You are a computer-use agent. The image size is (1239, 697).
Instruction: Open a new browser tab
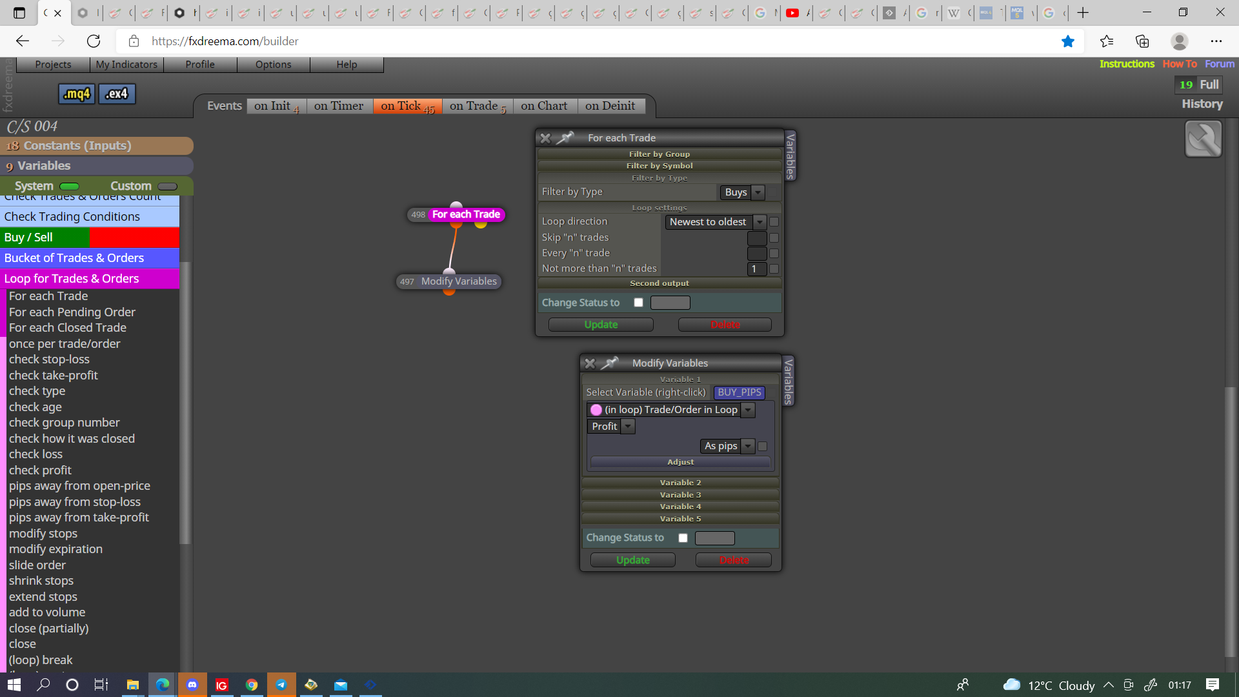[x=1083, y=13]
